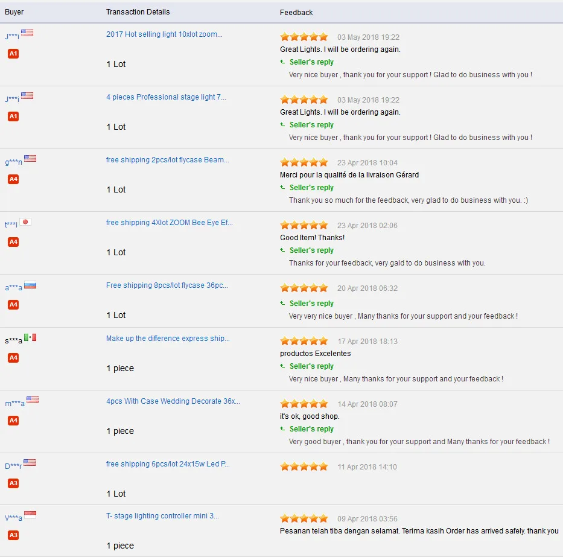
Task: Click buyer m***a name
Action: (14, 403)
